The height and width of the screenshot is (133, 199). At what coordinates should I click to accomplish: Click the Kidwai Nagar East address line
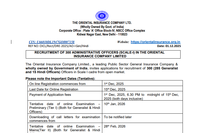(x=102, y=34)
